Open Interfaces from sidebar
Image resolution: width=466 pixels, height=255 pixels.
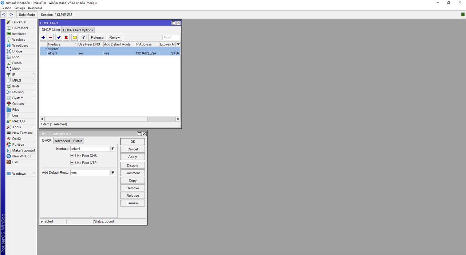pyautogui.click(x=19, y=34)
